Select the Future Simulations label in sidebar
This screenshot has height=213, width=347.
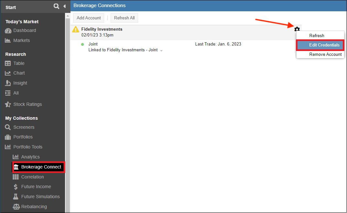[x=40, y=197]
